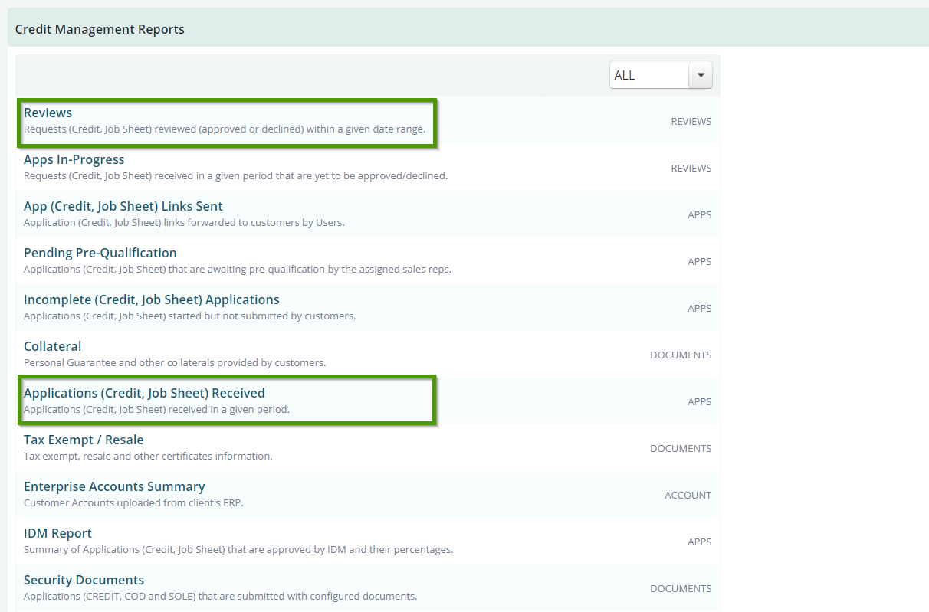Click description 'Customer Accounts uploaded from client's ERP'
929x612 pixels.
pos(133,502)
